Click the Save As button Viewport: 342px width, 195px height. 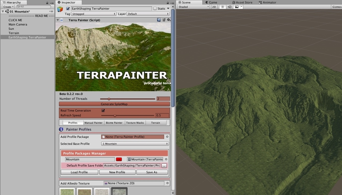click(152, 172)
